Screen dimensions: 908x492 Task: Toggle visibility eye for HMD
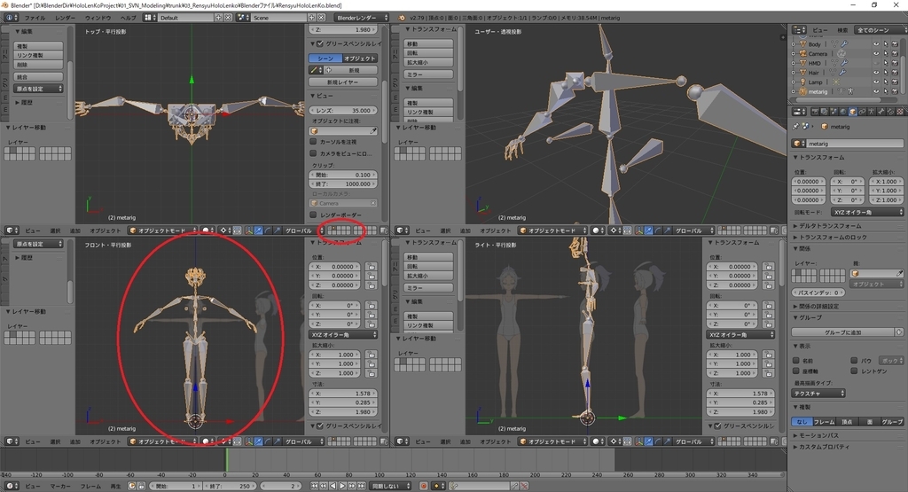876,63
